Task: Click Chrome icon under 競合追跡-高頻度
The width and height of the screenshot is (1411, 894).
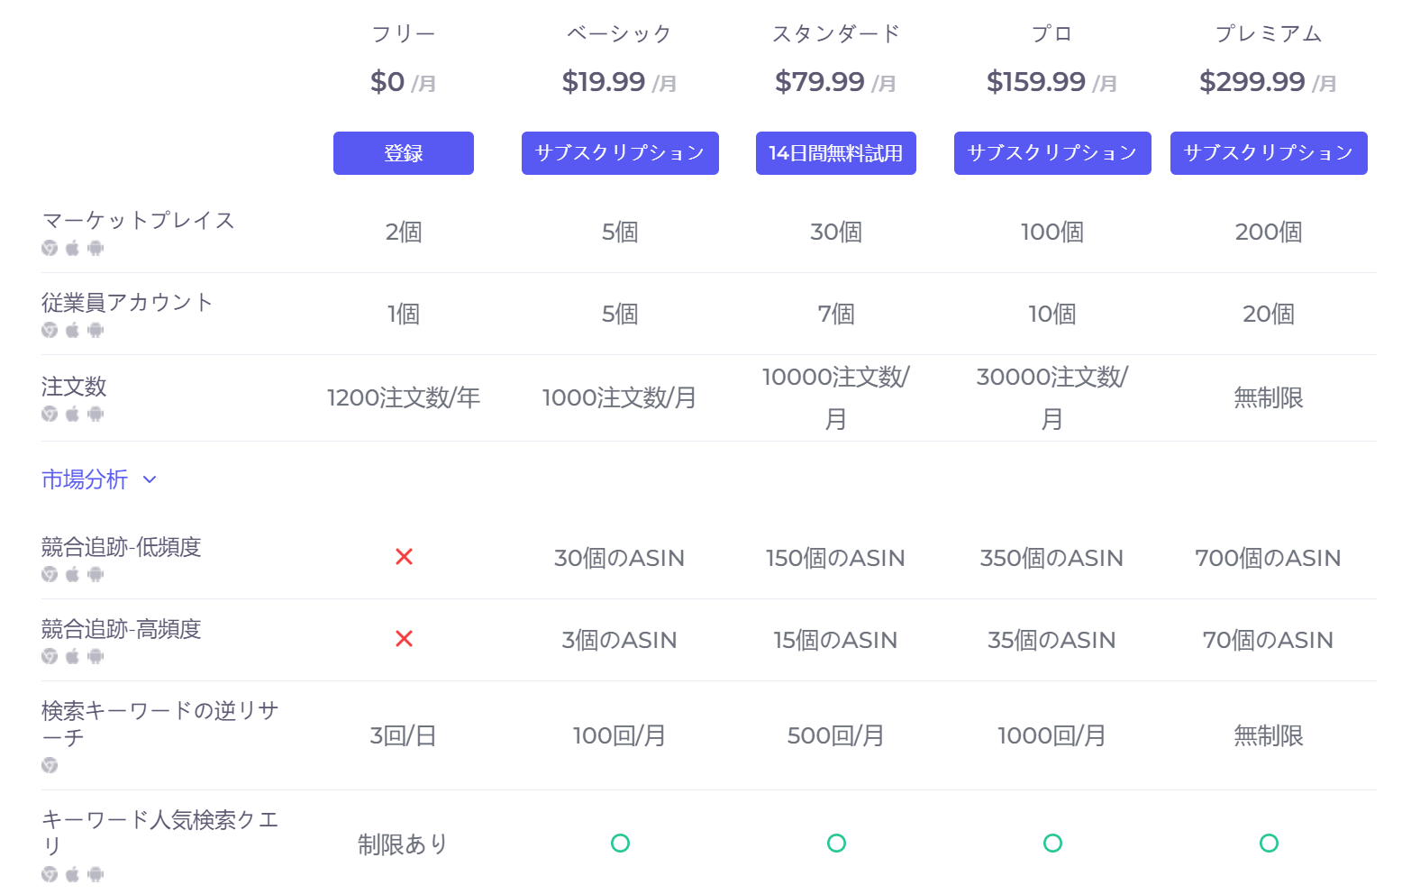Action: coord(50,656)
